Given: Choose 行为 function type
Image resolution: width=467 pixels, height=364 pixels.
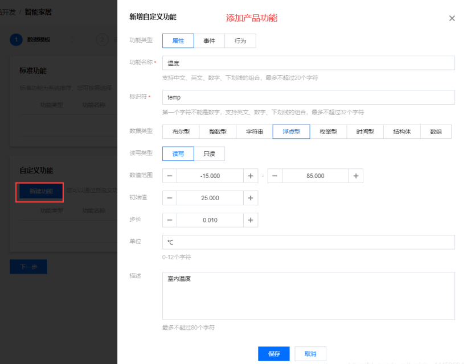Looking at the screenshot, I should (240, 41).
